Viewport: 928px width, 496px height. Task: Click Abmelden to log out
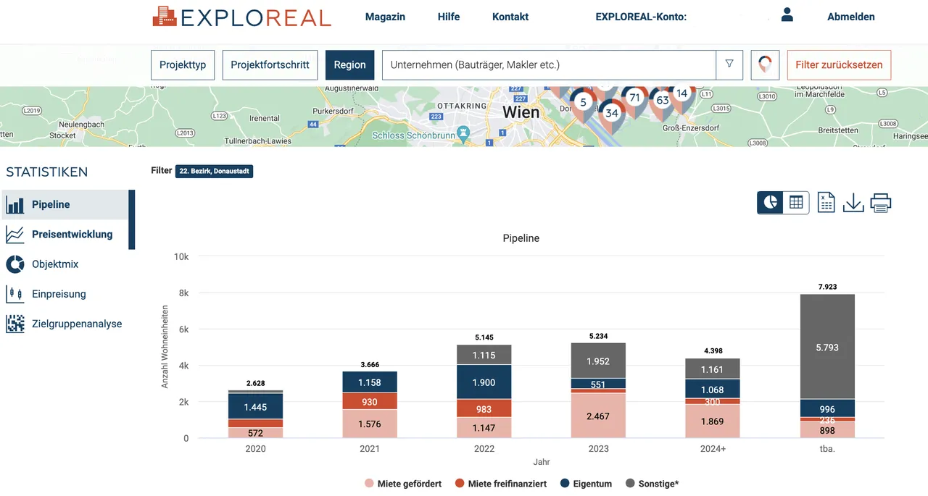click(x=850, y=17)
